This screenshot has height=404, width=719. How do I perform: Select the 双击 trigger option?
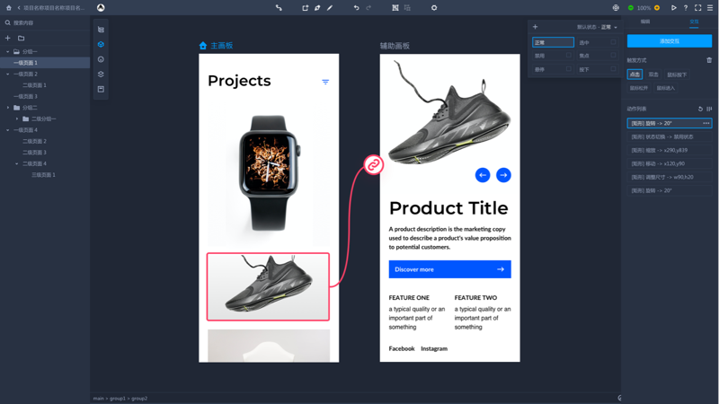[x=653, y=75]
